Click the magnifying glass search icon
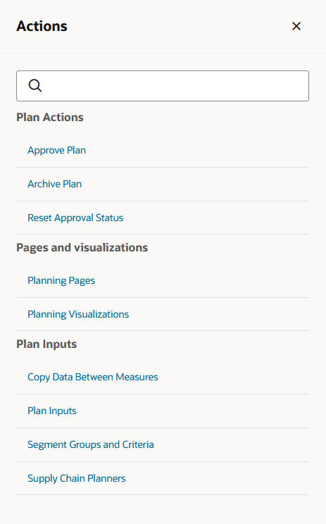Viewport: 326px width, 524px height. (x=35, y=85)
